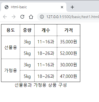Click the 35,000원 price cell
Image resolution: width=99 pixels, height=102 pixels.
[69, 42]
